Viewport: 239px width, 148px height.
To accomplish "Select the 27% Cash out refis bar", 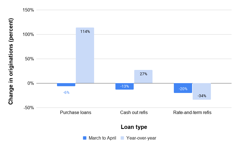I will [143, 77].
